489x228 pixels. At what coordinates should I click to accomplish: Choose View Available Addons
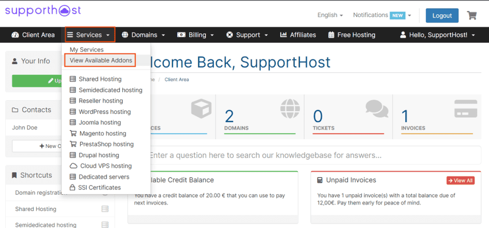(101, 61)
